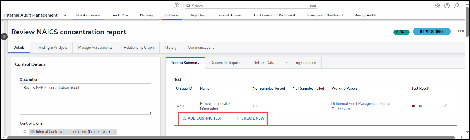Expand the Internal Audit Management dropdown
This screenshot has width=470, height=140.
65,15
